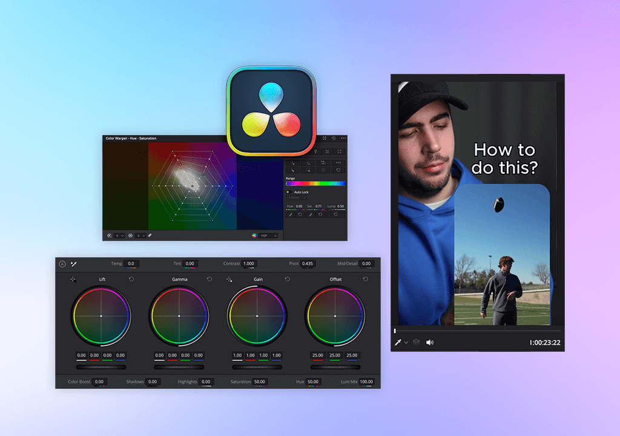Reset the Lift color wheel
The image size is (620, 436).
[x=131, y=279]
